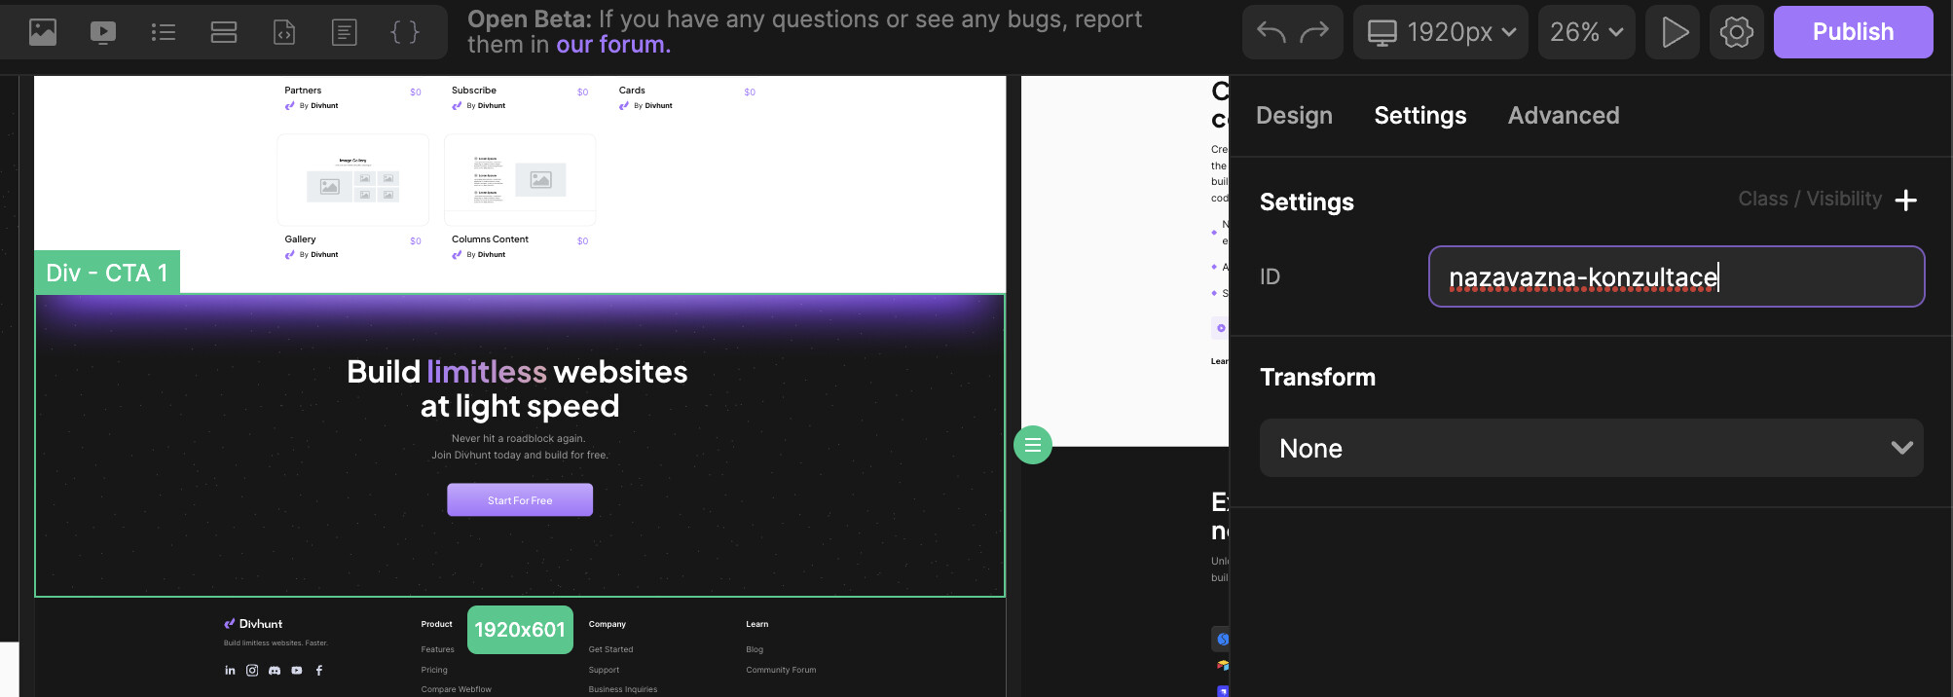The height and width of the screenshot is (697, 1953).
Task: Open the YouTube icon in the footer
Action: pos(297,670)
